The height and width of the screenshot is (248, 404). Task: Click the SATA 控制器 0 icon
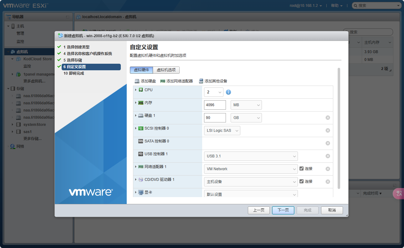[141, 141]
